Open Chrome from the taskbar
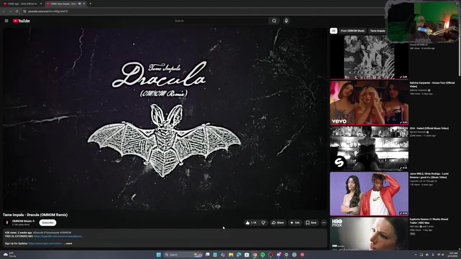 pyautogui.click(x=255, y=255)
